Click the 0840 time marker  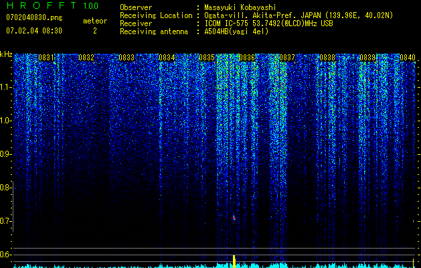point(408,58)
